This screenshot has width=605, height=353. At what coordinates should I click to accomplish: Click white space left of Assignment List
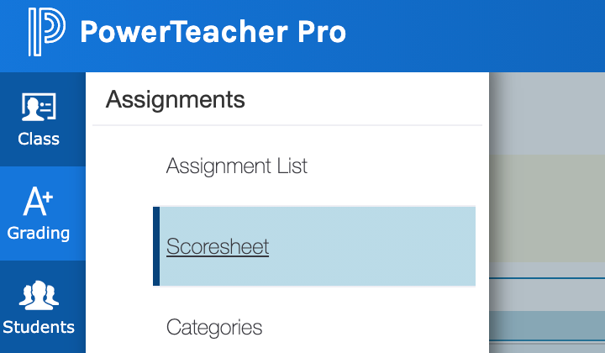[x=124, y=166]
